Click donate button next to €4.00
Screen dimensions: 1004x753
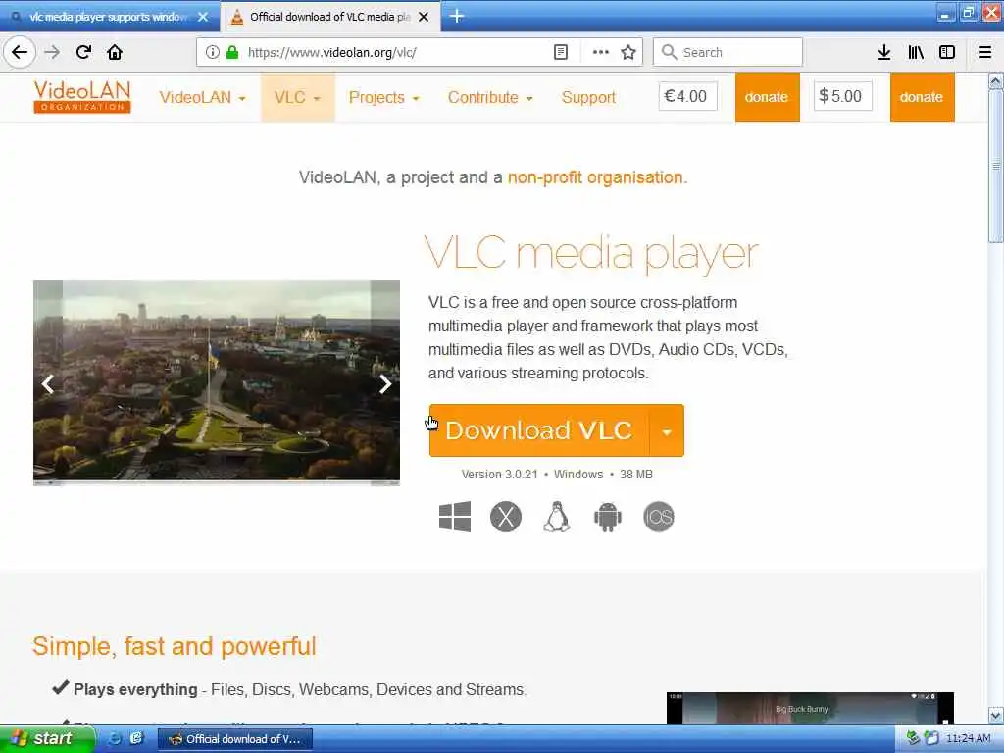click(767, 97)
